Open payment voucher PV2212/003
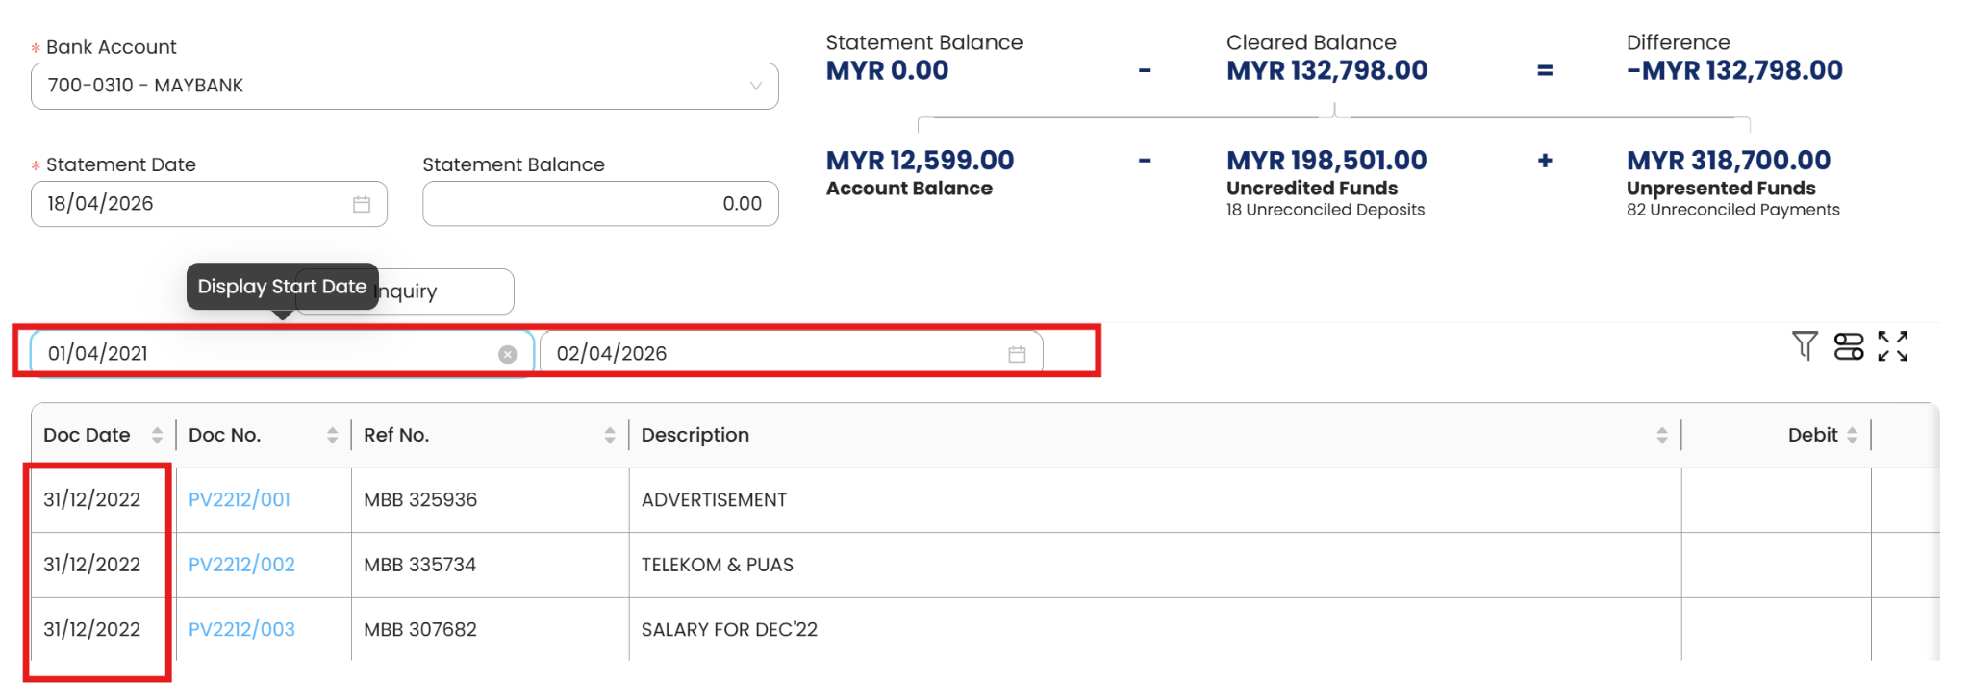1970x683 pixels. (x=241, y=630)
